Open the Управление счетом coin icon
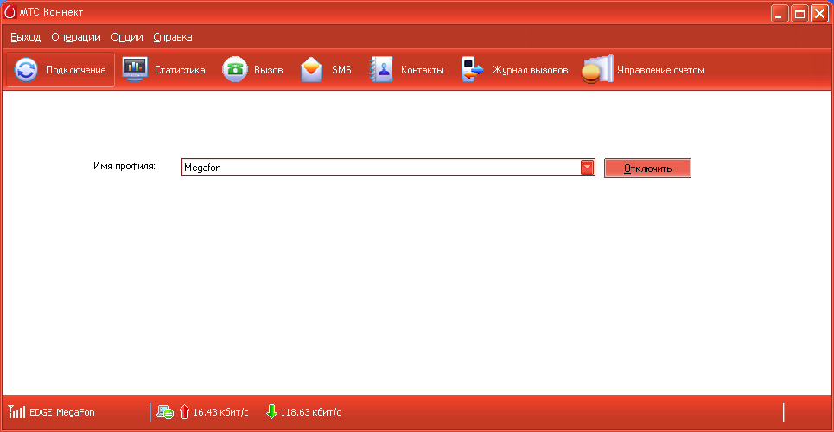Screen dimensions: 834x432 tap(597, 70)
